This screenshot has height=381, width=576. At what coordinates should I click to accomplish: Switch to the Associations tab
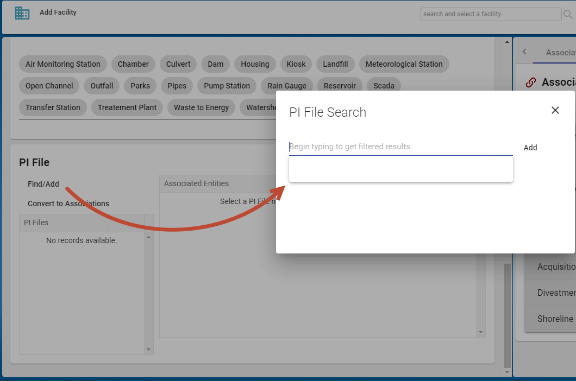click(560, 53)
